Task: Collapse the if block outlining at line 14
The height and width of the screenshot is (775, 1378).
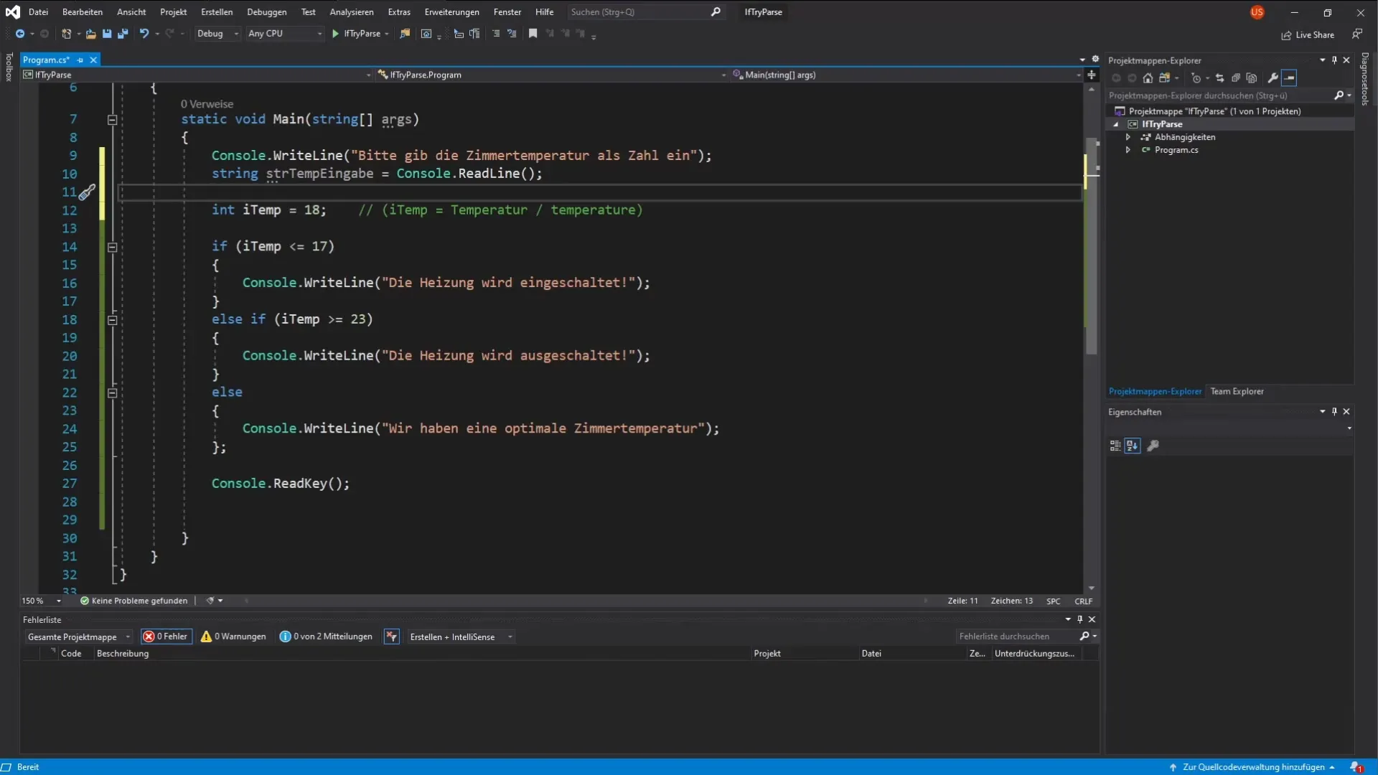Action: pos(112,247)
